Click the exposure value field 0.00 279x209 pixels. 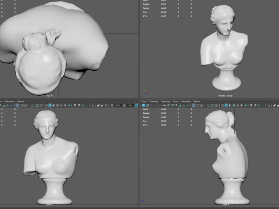(x=117, y=105)
